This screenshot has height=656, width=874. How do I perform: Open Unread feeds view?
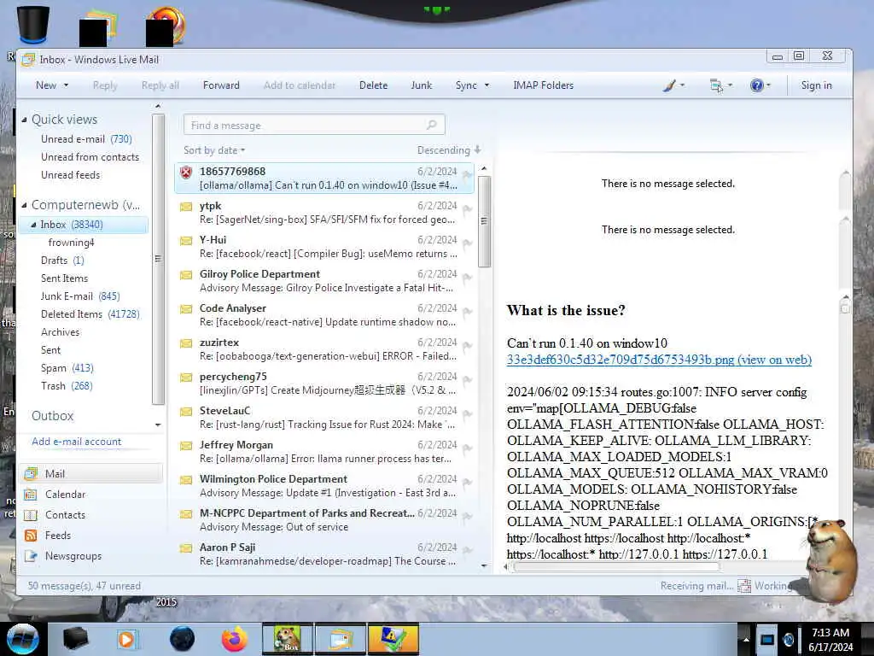[x=70, y=174]
